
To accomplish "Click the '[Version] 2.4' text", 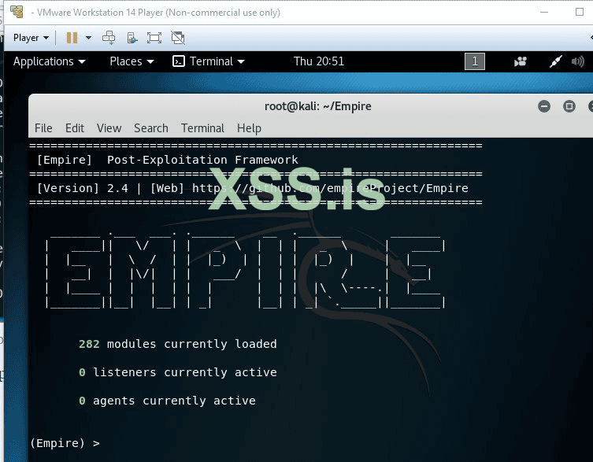I will [83, 188].
